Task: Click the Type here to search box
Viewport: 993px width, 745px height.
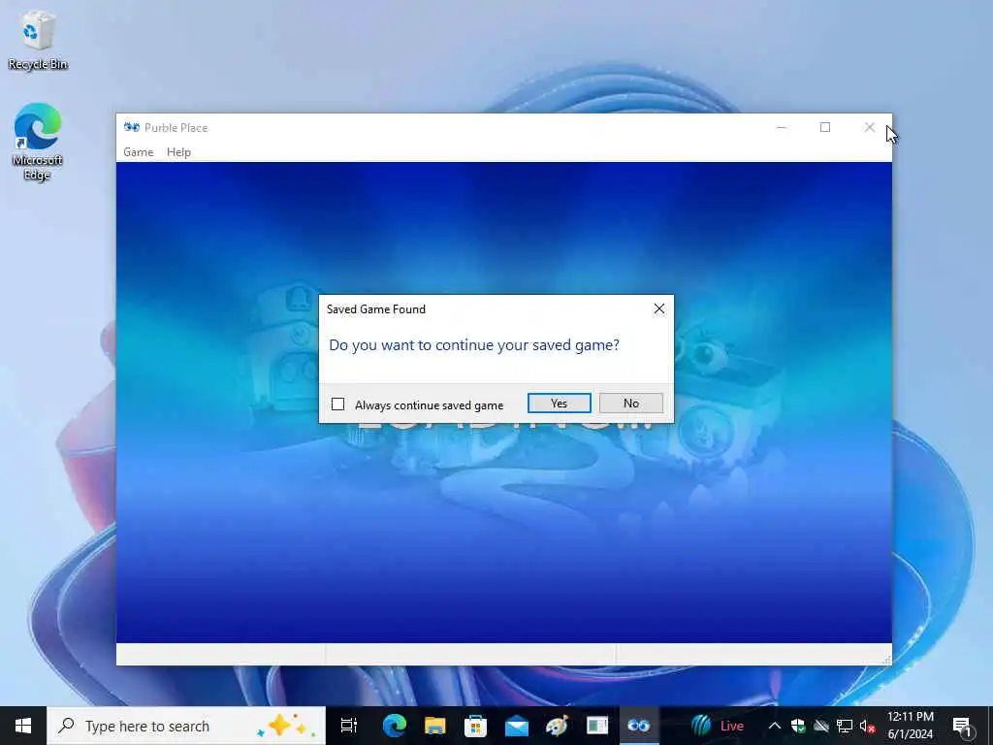Action: click(x=186, y=726)
